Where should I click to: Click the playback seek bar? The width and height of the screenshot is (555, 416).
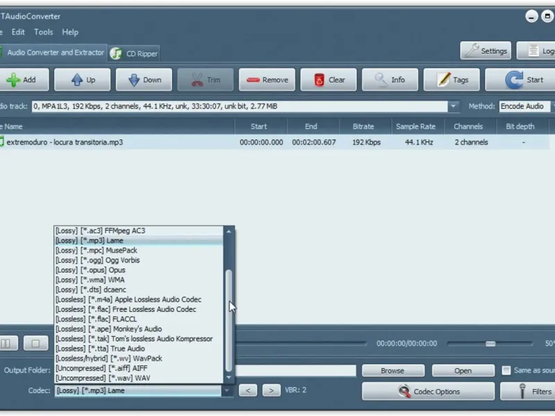pyautogui.click(x=301, y=343)
